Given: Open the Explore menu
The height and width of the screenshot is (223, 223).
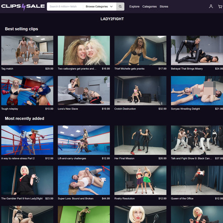Looking at the screenshot, I should click(x=134, y=6).
